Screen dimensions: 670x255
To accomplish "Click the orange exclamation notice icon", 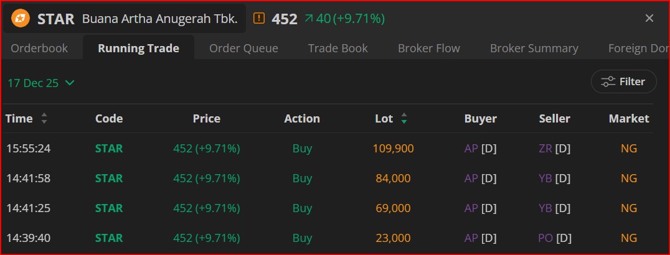I will 259,19.
